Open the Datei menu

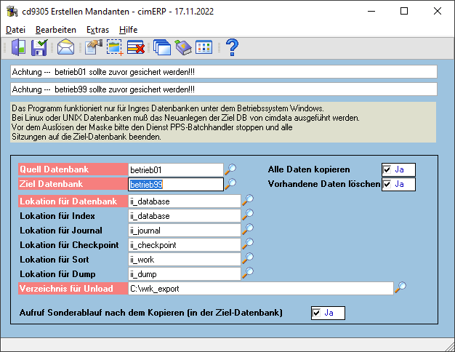click(16, 30)
